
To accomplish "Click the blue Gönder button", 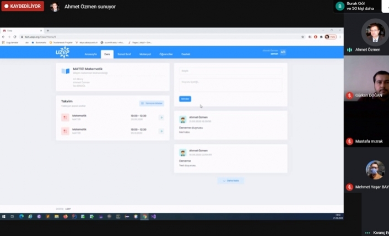I will coord(185,99).
